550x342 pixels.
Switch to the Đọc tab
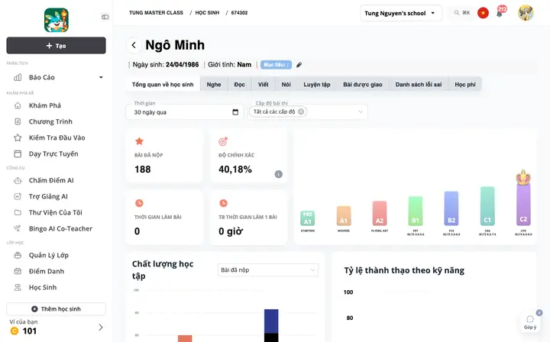coord(240,85)
